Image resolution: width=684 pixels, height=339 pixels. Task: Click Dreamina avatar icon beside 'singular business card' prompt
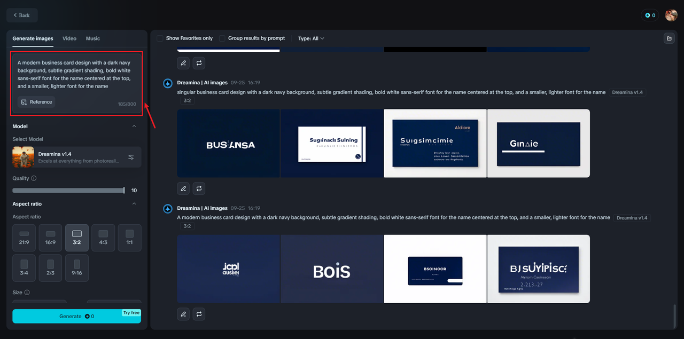pos(167,83)
